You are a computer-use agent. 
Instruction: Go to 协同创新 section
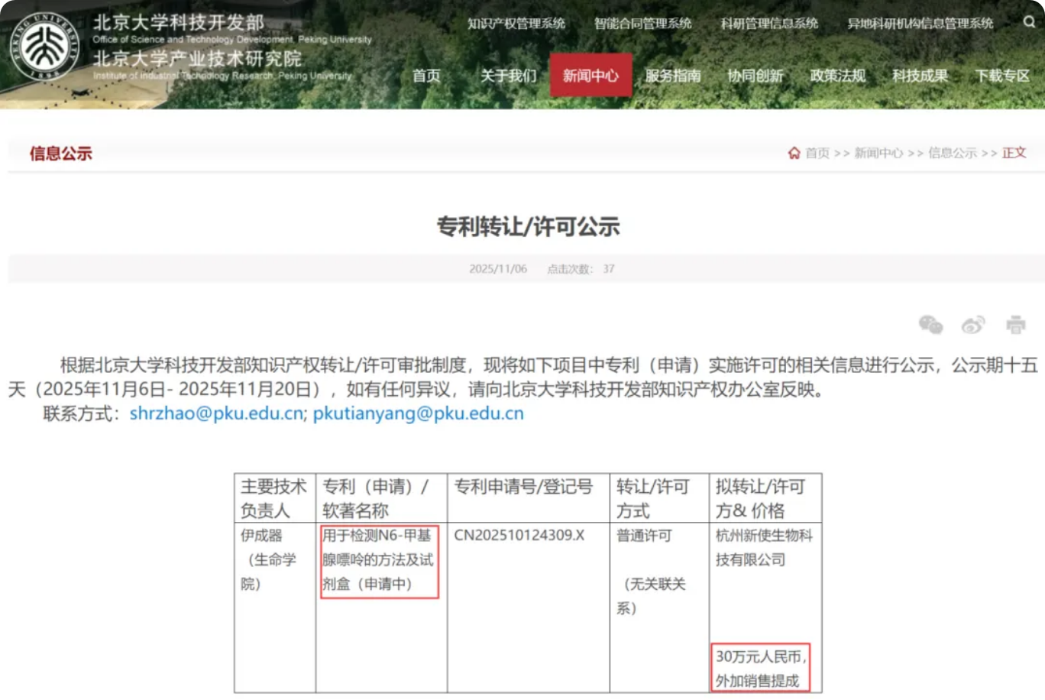click(x=755, y=76)
